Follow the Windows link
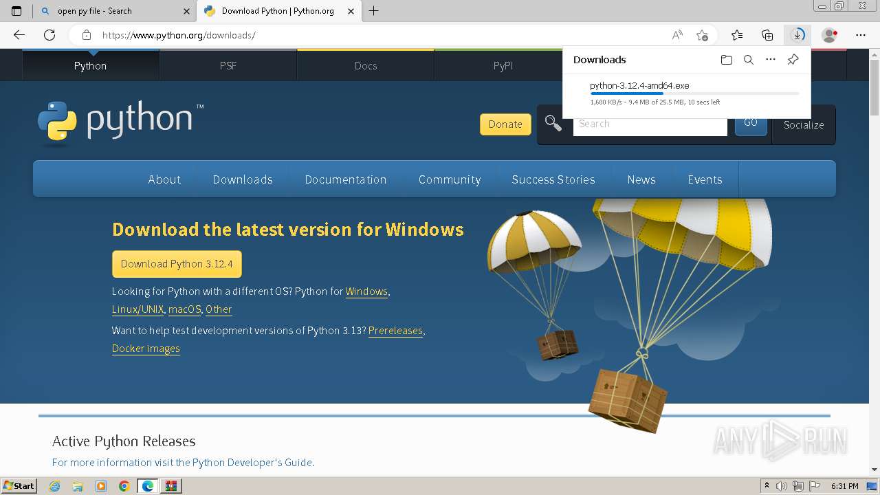 [366, 291]
